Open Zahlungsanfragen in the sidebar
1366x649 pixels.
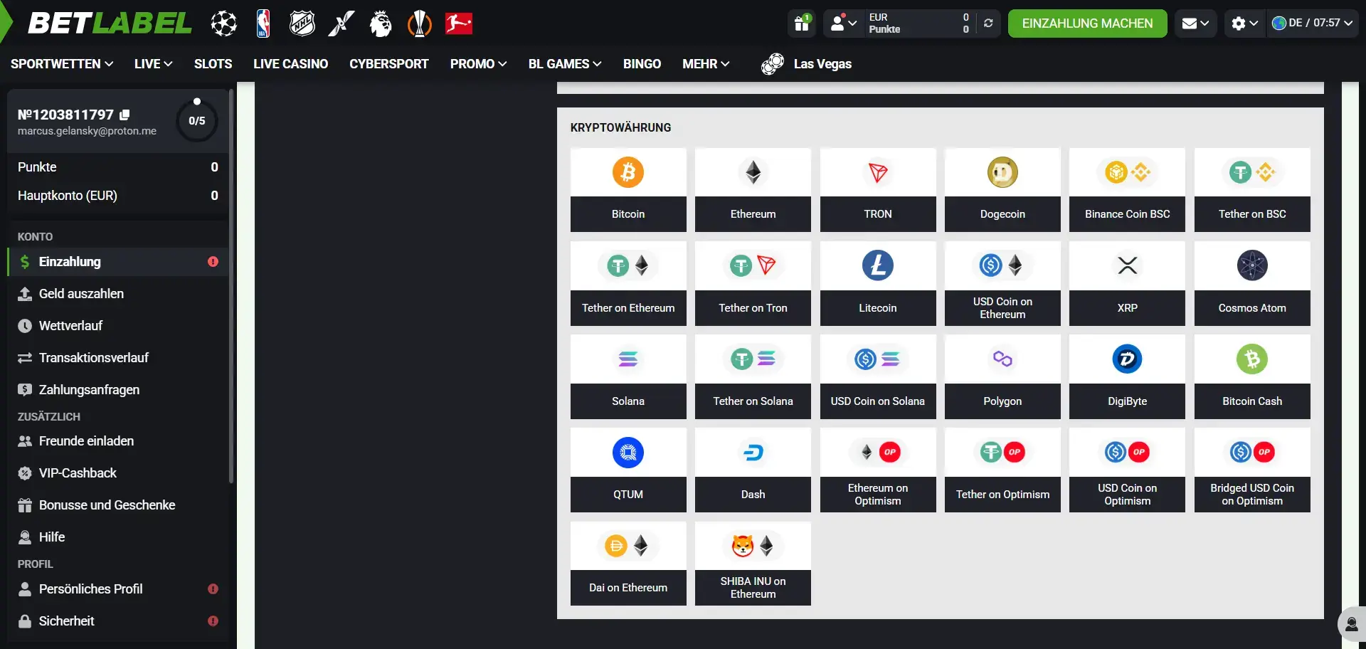click(x=117, y=390)
